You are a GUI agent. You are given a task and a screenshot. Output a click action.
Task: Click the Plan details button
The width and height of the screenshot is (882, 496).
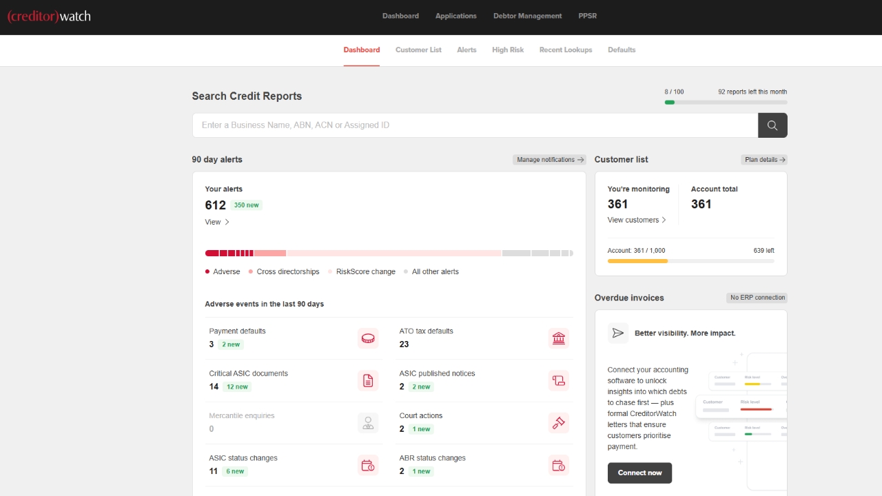click(x=764, y=160)
